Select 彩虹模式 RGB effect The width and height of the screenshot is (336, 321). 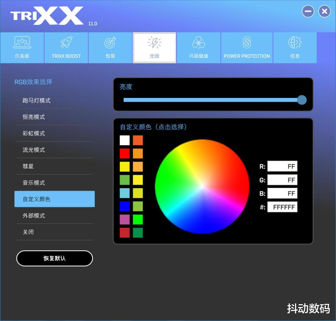55,134
